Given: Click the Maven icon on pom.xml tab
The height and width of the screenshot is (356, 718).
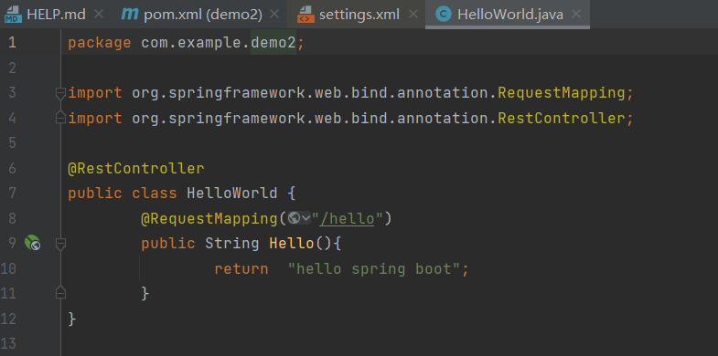Looking at the screenshot, I should (130, 15).
